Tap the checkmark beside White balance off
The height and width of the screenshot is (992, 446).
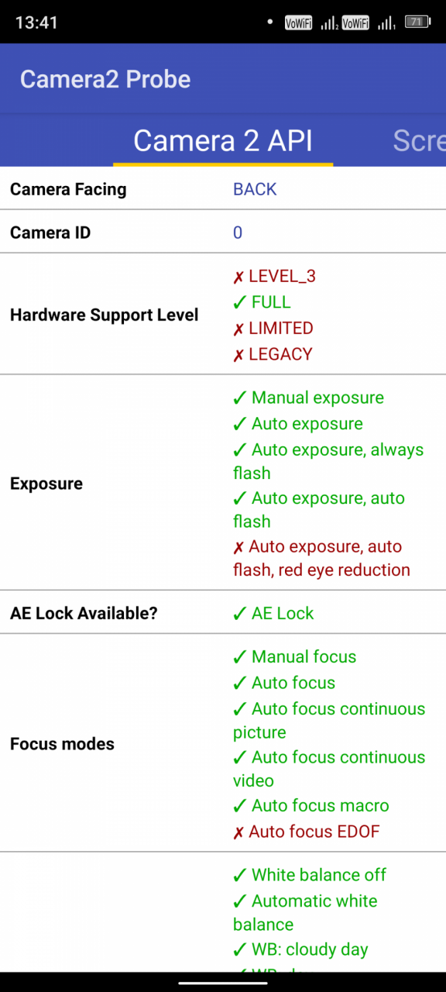(x=239, y=876)
